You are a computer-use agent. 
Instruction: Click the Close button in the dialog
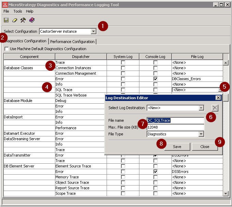coord(205,147)
